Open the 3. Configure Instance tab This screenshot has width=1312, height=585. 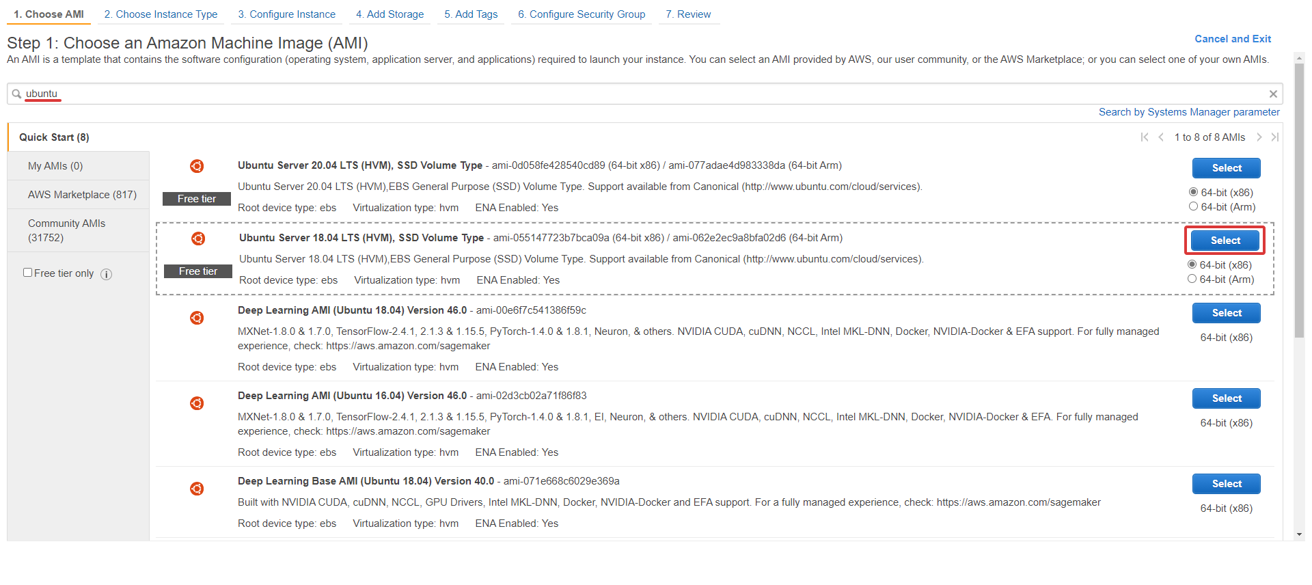pyautogui.click(x=286, y=14)
